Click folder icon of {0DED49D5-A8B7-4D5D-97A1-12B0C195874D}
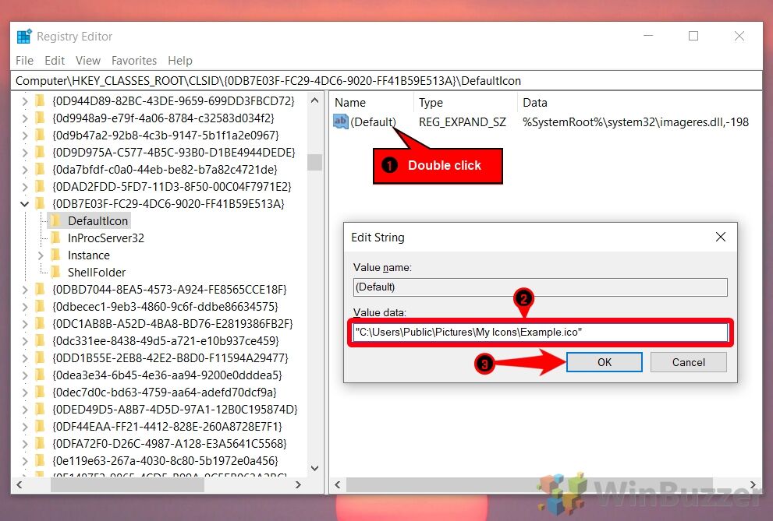This screenshot has width=773, height=521. tap(40, 409)
